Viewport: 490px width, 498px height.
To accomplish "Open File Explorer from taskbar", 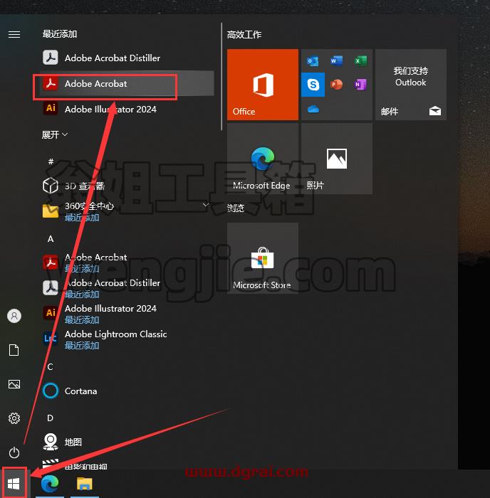I will click(x=85, y=484).
